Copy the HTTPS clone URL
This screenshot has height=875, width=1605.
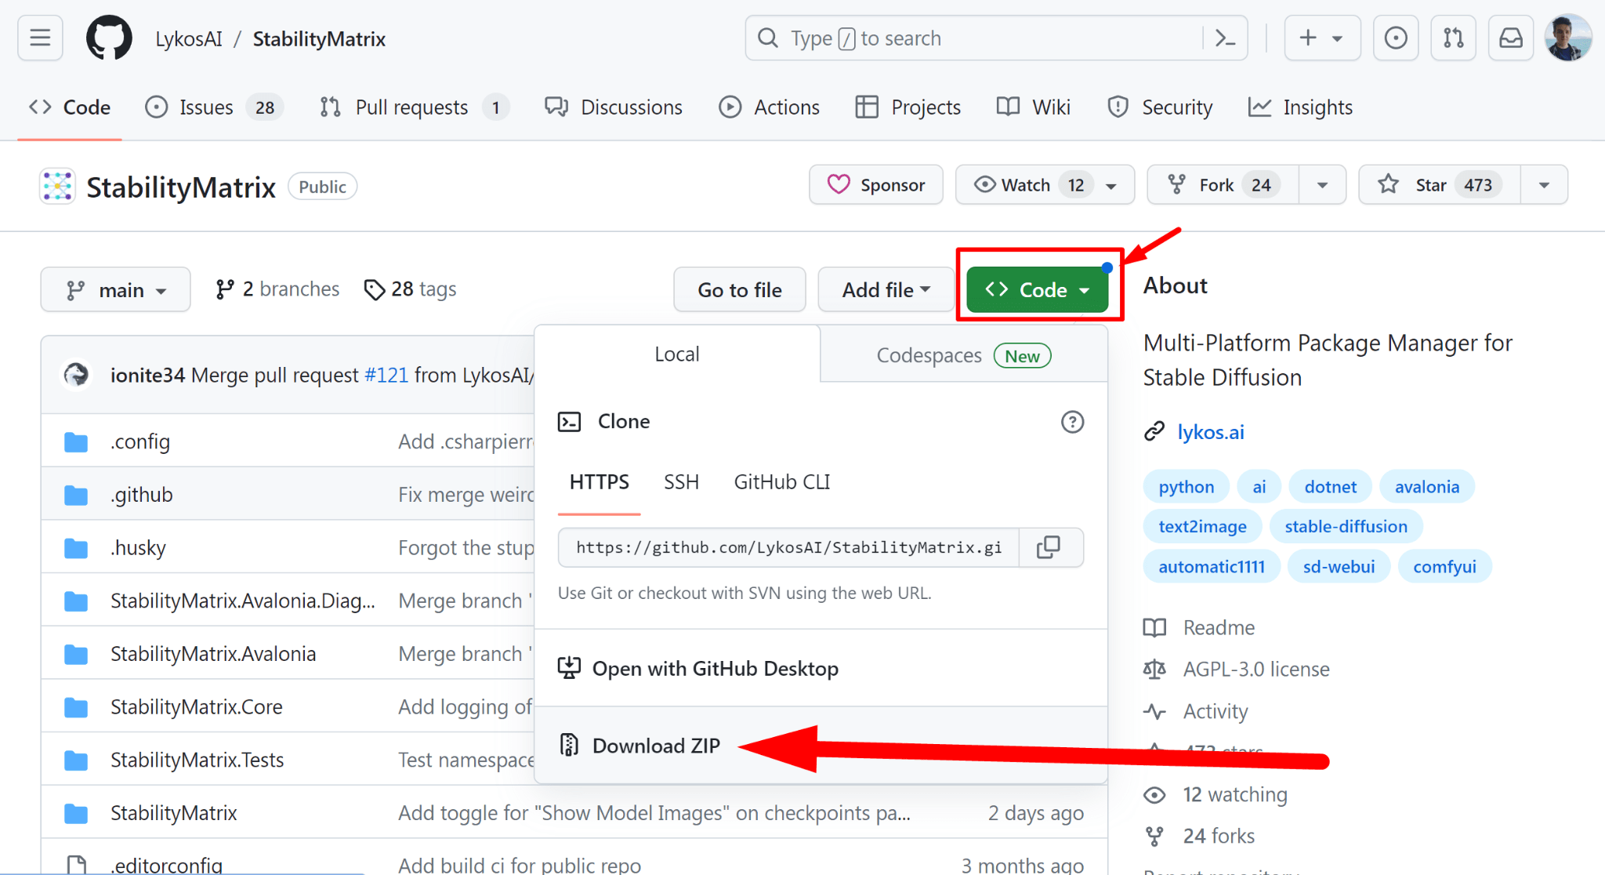point(1049,547)
